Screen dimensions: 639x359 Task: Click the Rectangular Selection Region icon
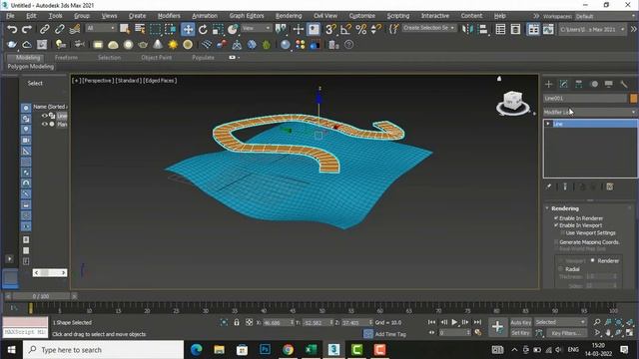[156, 29]
